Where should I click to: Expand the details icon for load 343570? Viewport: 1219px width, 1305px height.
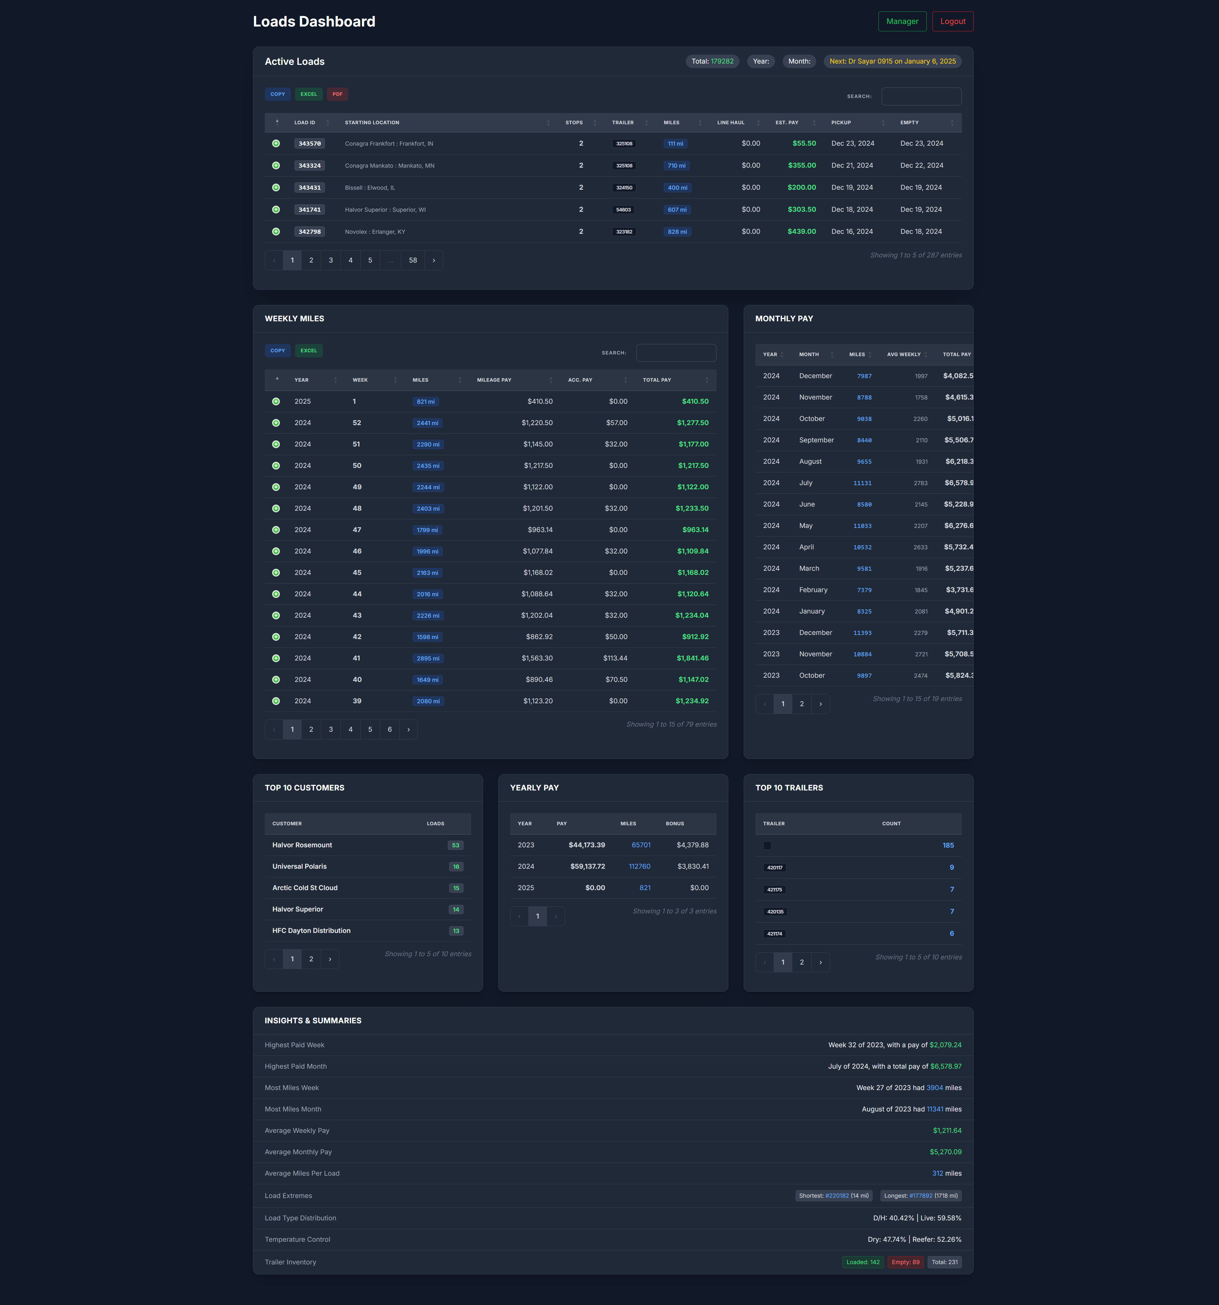tap(276, 143)
